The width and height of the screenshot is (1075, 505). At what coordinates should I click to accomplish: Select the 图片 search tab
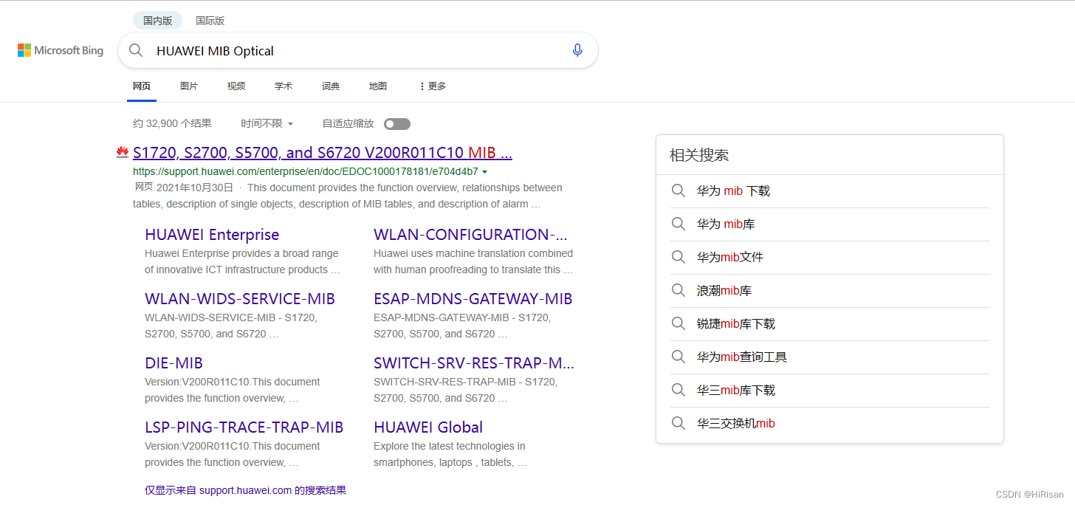click(189, 86)
